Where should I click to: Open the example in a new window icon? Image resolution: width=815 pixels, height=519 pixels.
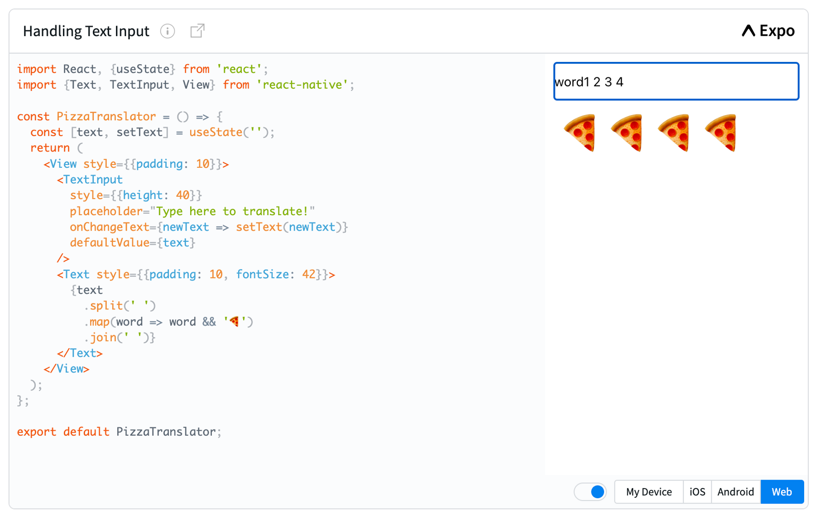[197, 31]
